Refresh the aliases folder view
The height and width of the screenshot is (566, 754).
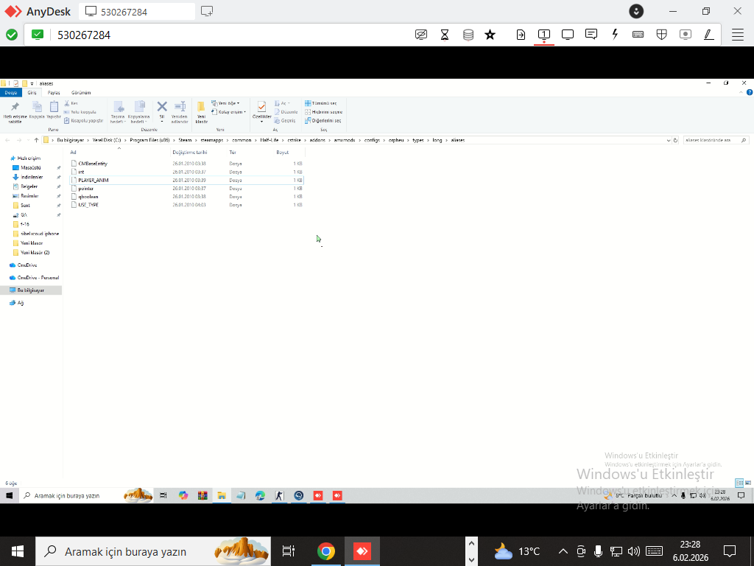coord(676,140)
